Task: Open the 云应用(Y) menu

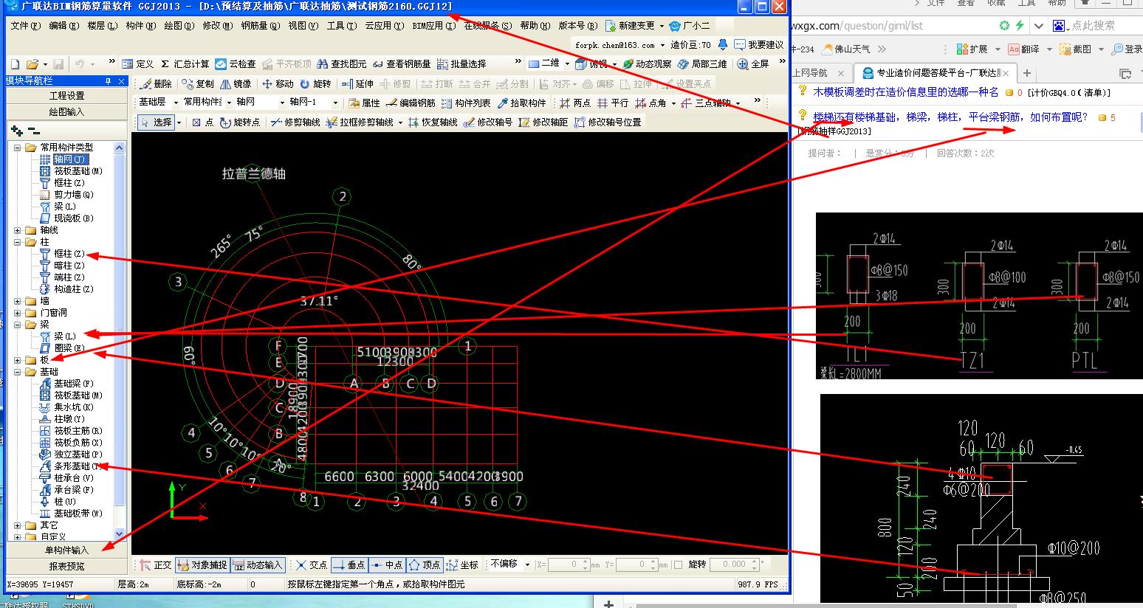Action: point(384,26)
